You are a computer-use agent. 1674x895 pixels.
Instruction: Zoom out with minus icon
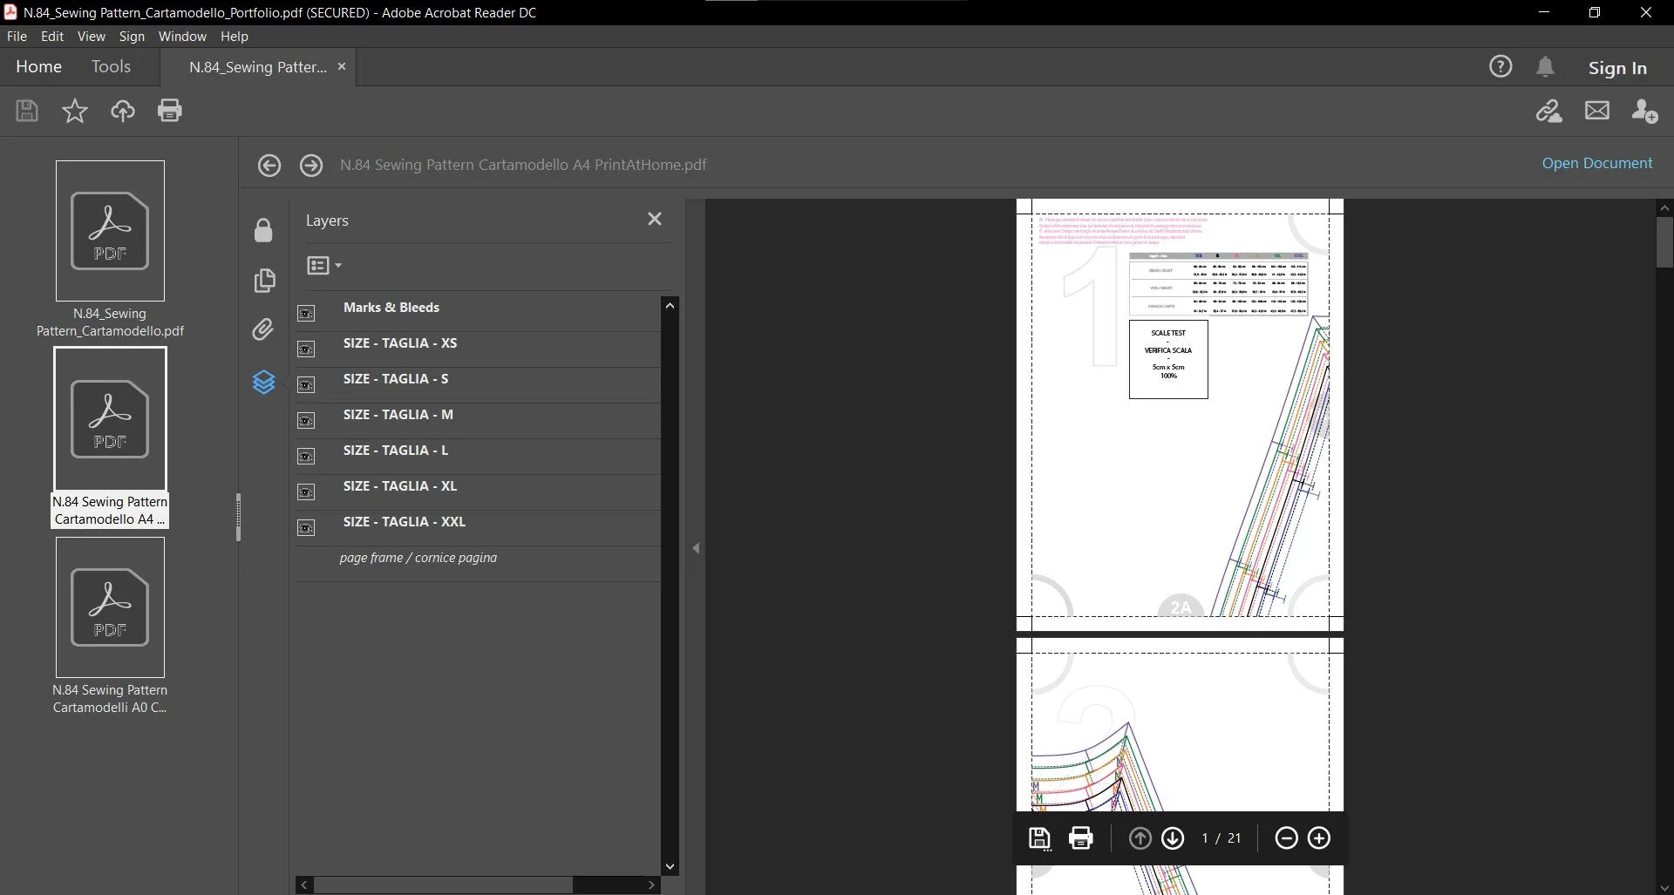(x=1286, y=838)
